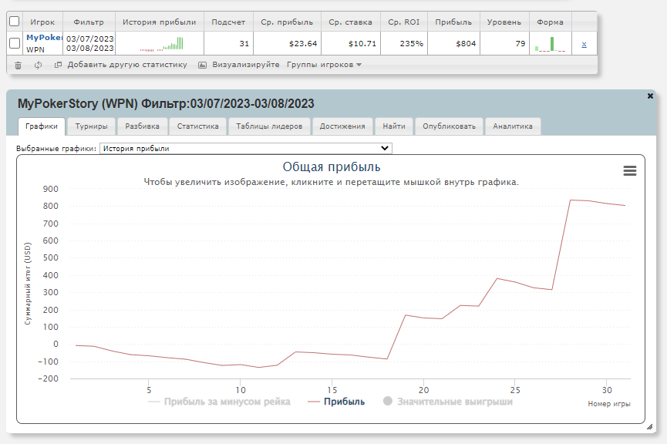Open the Найти tab

point(394,126)
